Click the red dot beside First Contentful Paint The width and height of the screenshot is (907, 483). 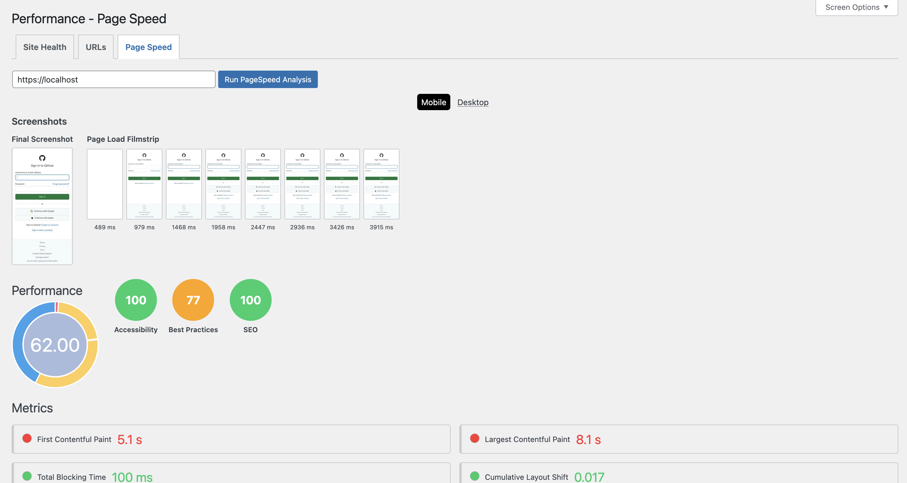tap(27, 438)
